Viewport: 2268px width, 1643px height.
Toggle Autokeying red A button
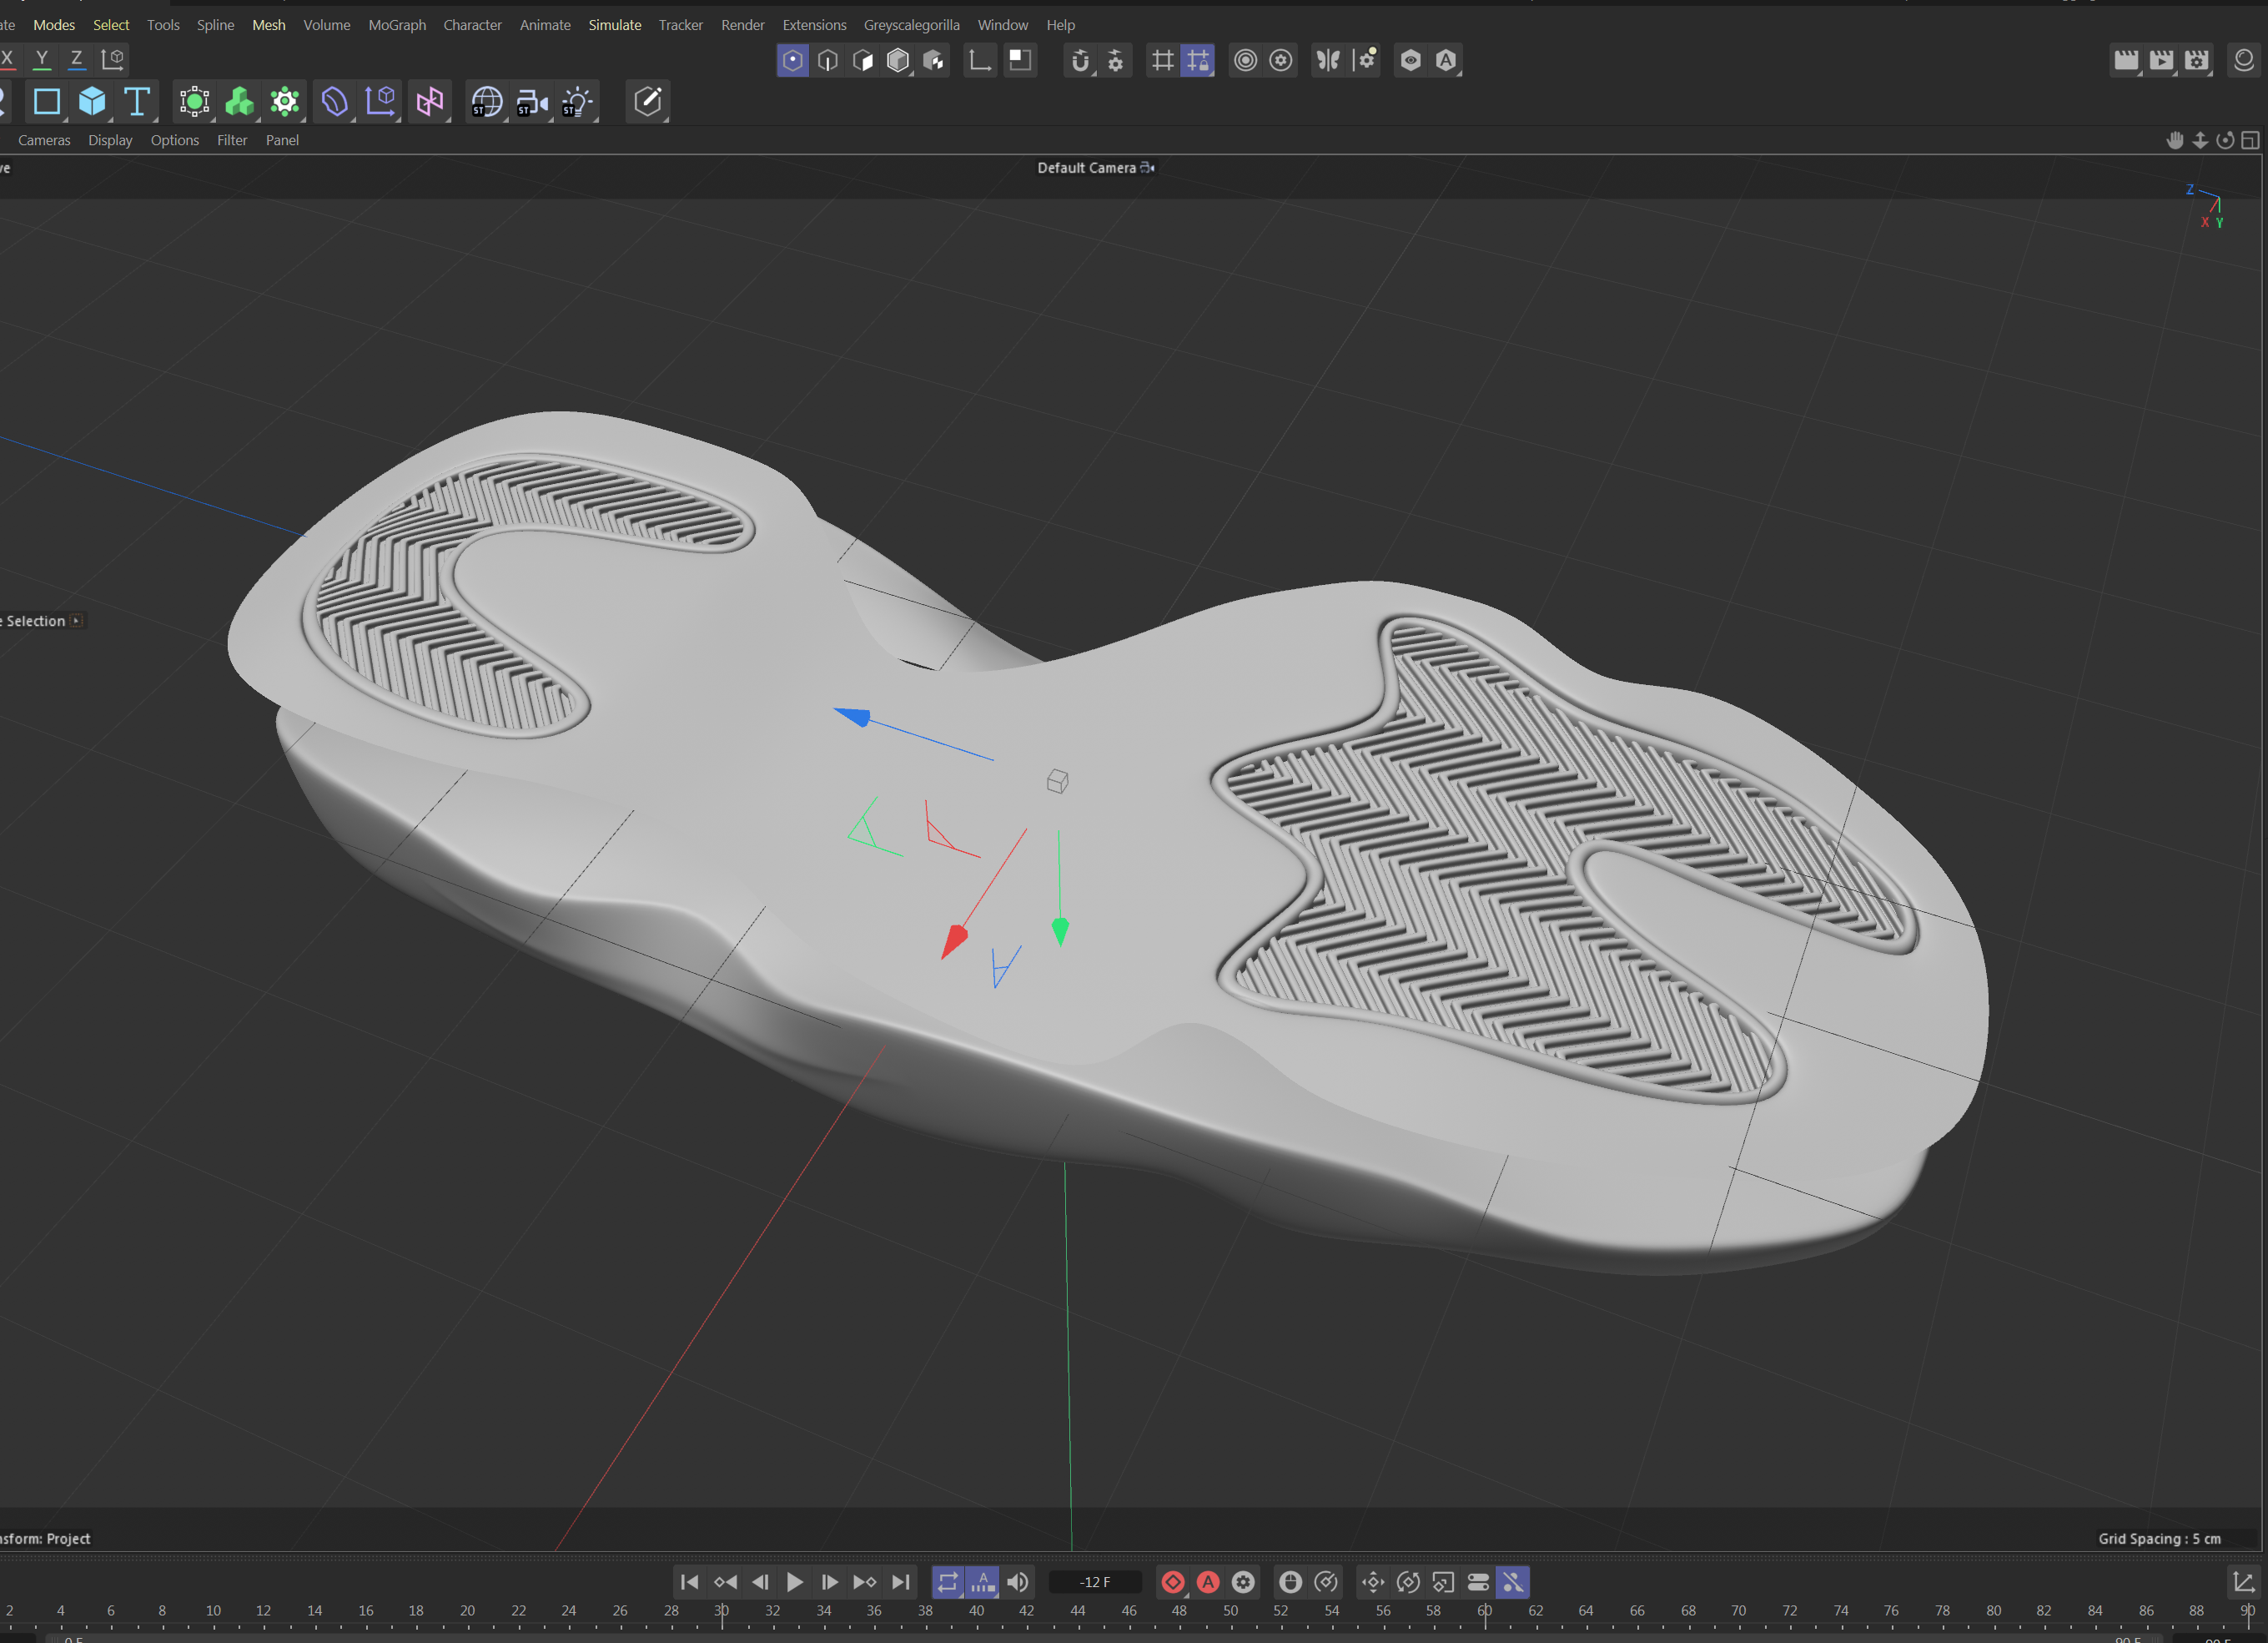coord(1208,1582)
